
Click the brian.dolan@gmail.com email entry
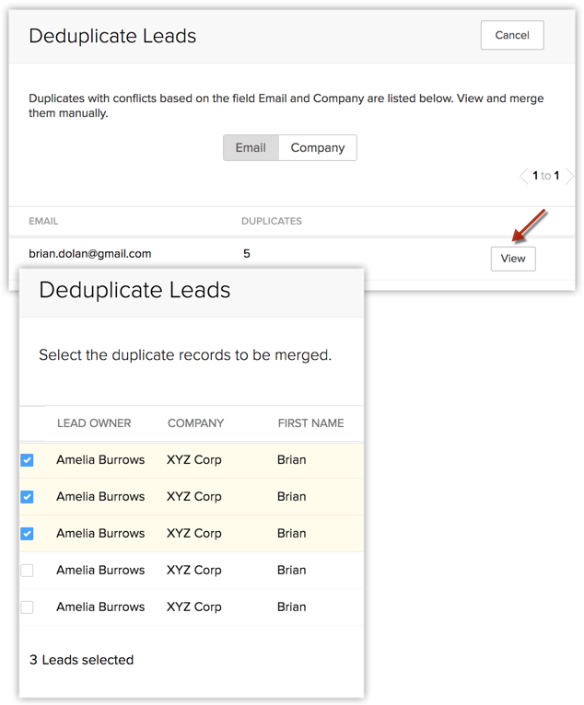90,253
